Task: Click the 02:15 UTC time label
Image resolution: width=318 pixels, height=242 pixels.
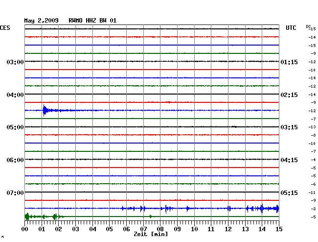Action: tap(289, 95)
